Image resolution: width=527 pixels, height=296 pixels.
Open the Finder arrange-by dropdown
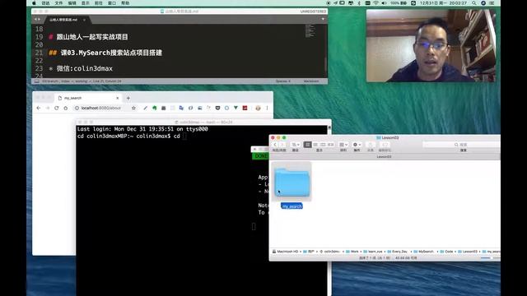343,145
